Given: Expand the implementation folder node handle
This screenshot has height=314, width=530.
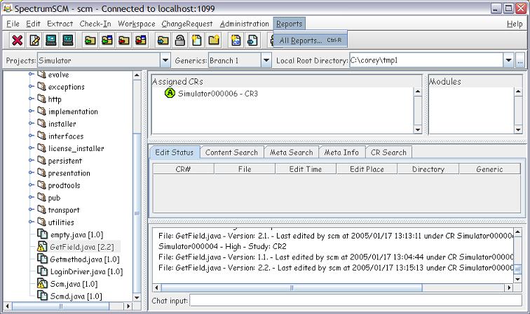Looking at the screenshot, I should [x=32, y=111].
